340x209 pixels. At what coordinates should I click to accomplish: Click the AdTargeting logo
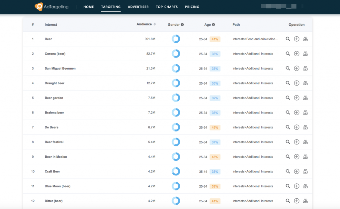(51, 7)
